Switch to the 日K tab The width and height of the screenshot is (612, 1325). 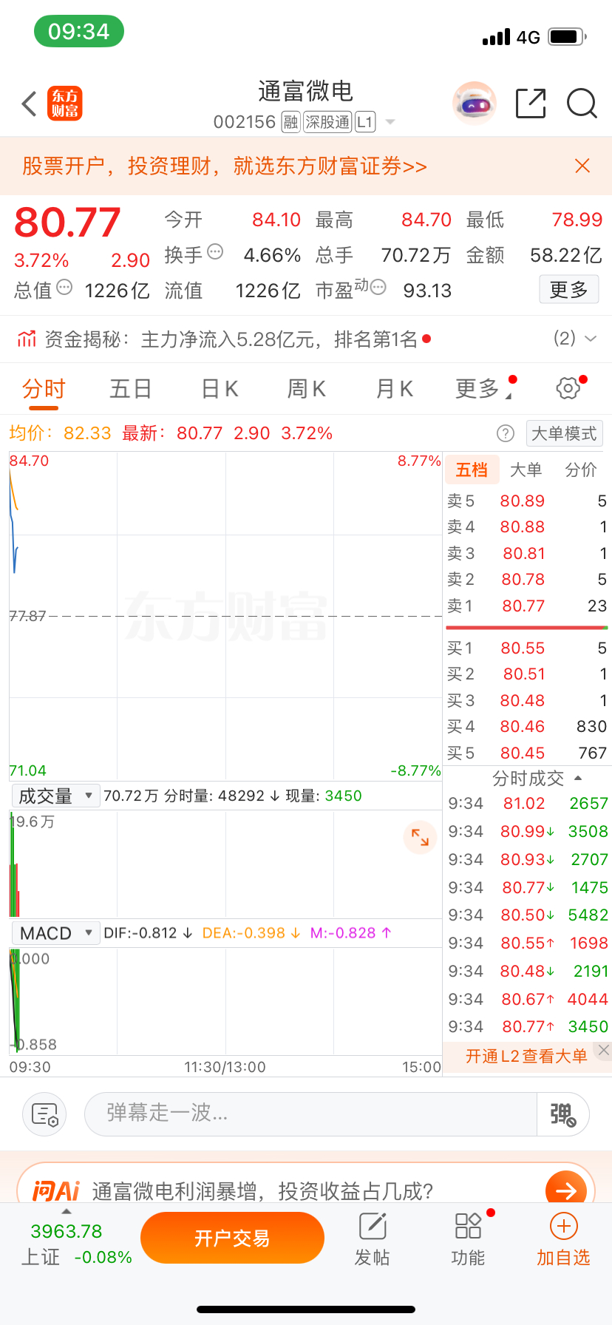(220, 388)
